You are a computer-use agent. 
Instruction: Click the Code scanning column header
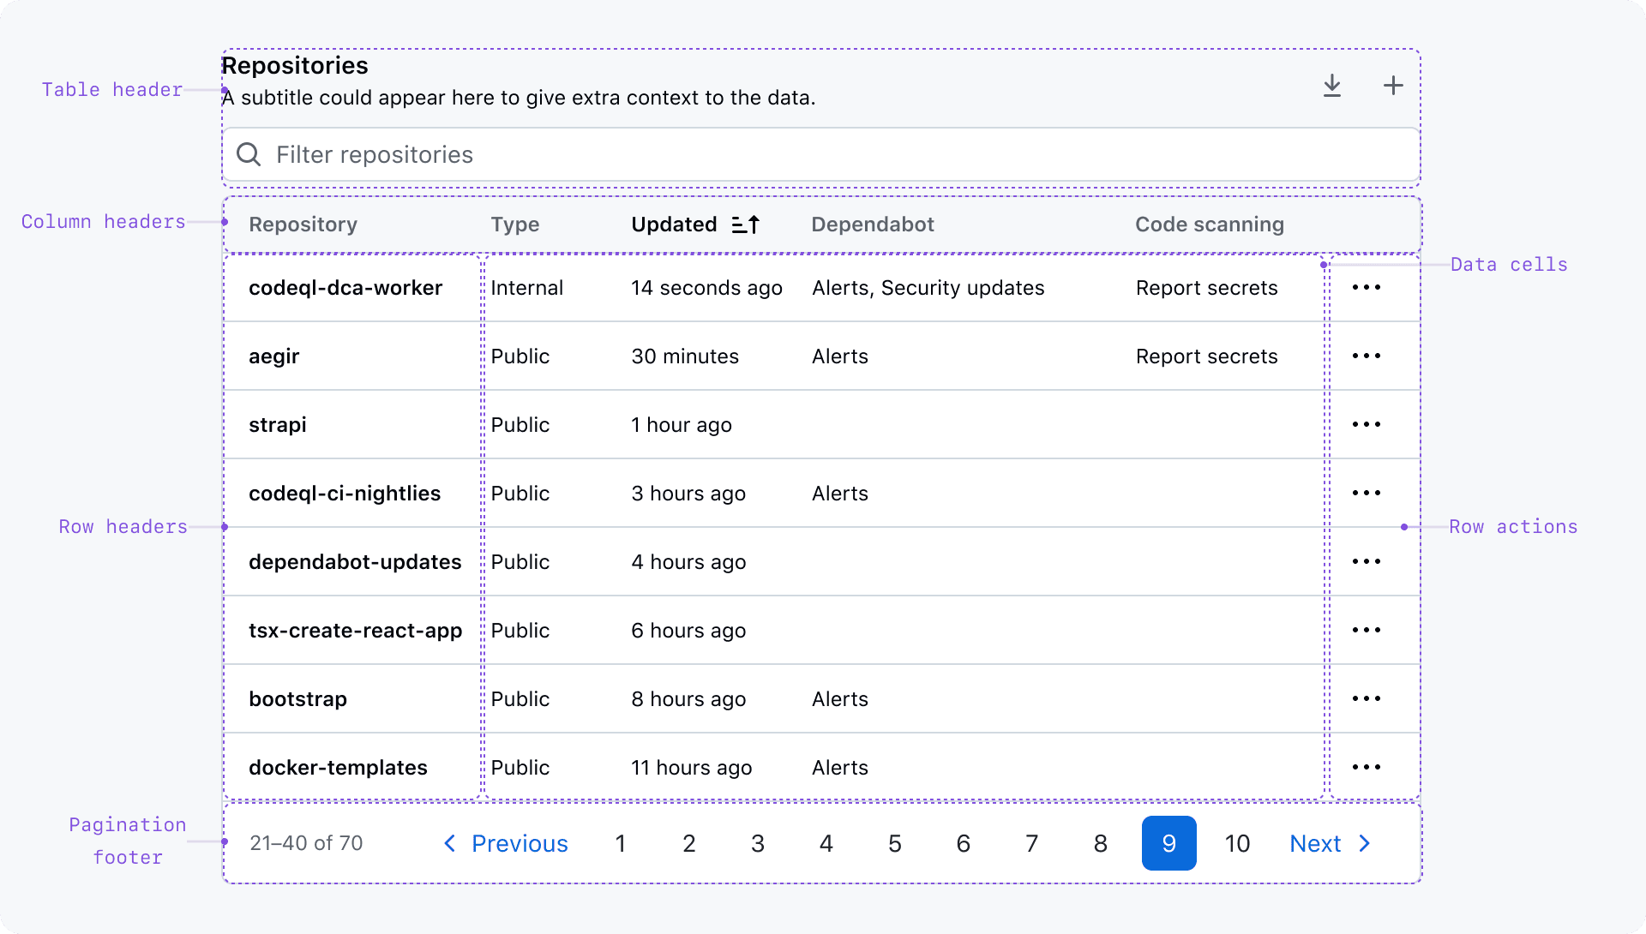(x=1209, y=225)
